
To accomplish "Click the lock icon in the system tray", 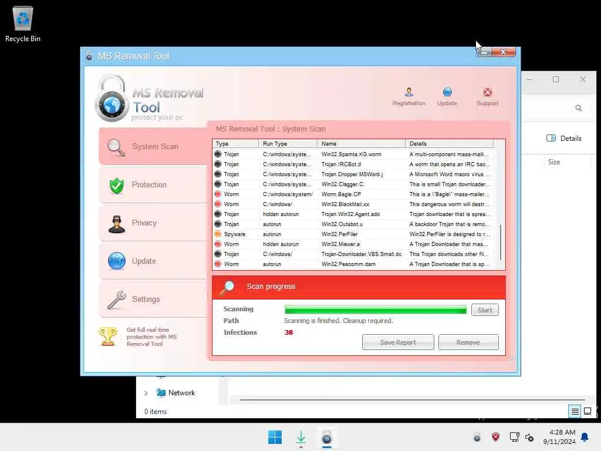I will click(477, 437).
